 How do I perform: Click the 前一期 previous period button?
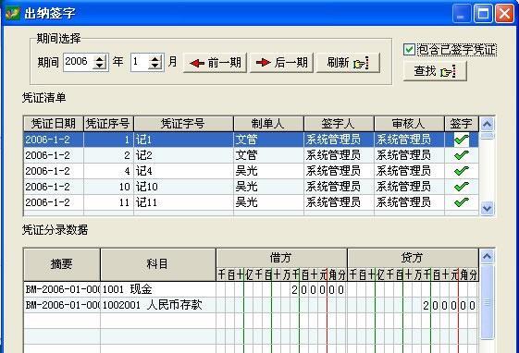coord(216,63)
